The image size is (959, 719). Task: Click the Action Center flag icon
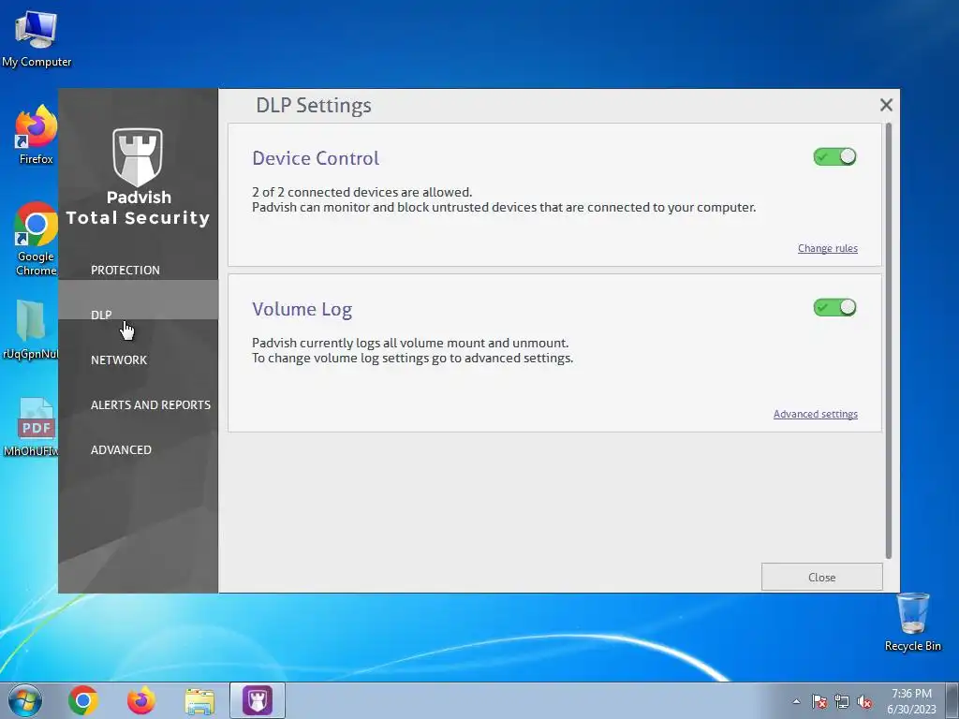pyautogui.click(x=819, y=701)
